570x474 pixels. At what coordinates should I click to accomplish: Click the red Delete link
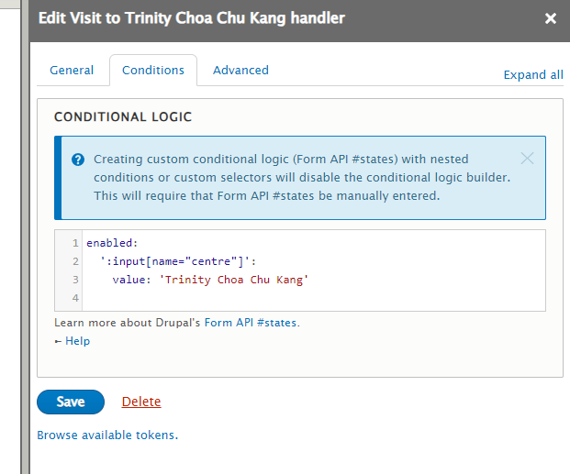(x=141, y=402)
